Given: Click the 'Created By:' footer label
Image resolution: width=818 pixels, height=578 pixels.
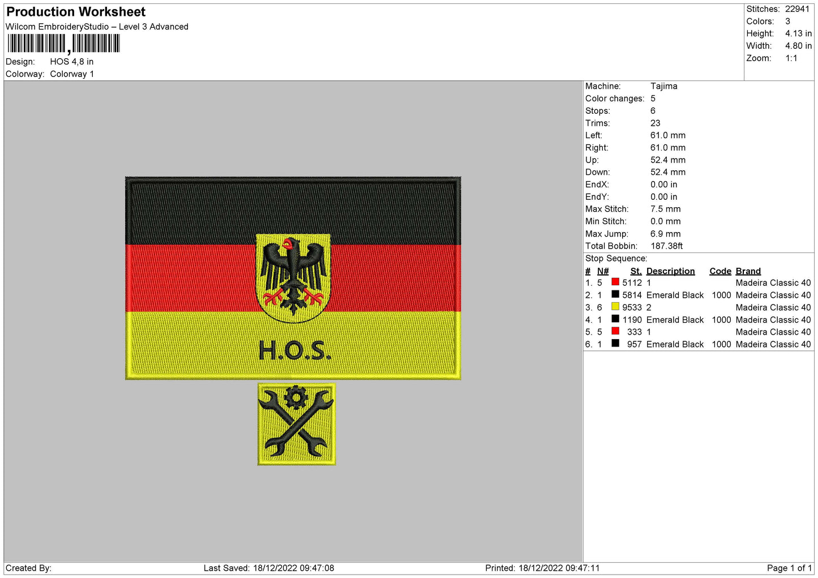Looking at the screenshot, I should tap(28, 568).
